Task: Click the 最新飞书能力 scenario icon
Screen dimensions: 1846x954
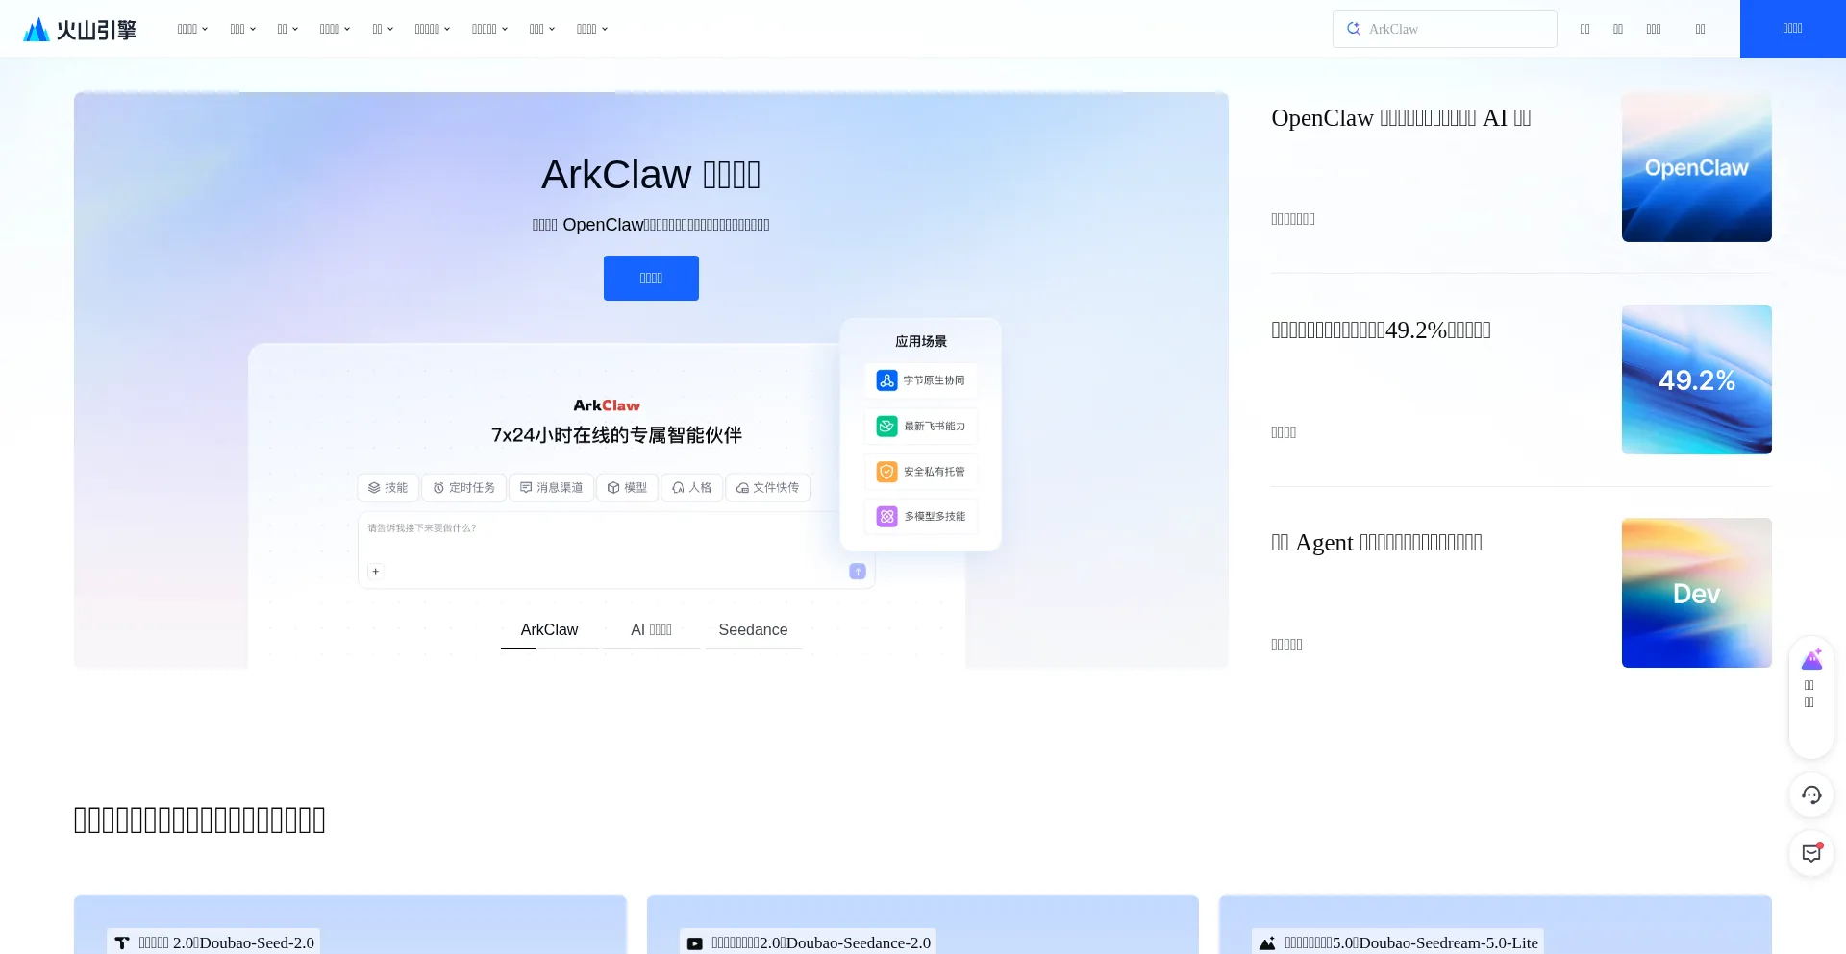Action: (x=886, y=426)
